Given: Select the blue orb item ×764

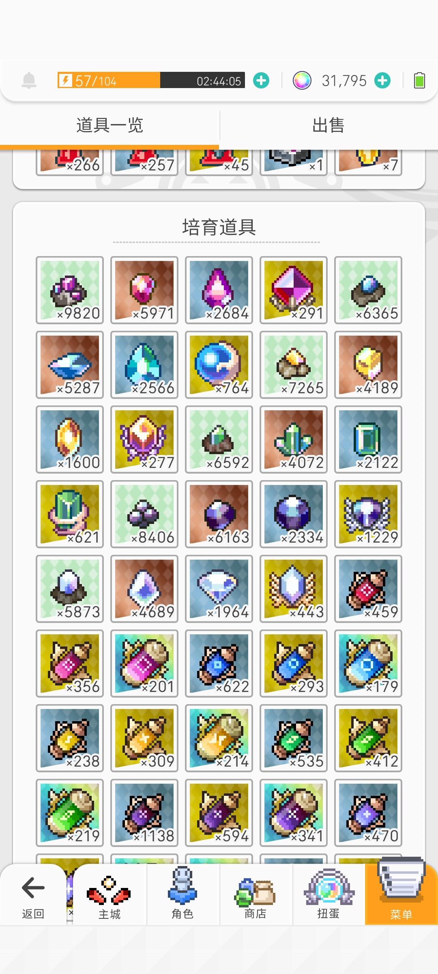Looking at the screenshot, I should point(219,365).
